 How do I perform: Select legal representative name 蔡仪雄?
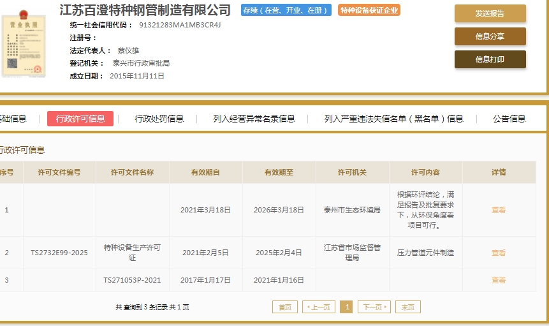click(x=128, y=50)
